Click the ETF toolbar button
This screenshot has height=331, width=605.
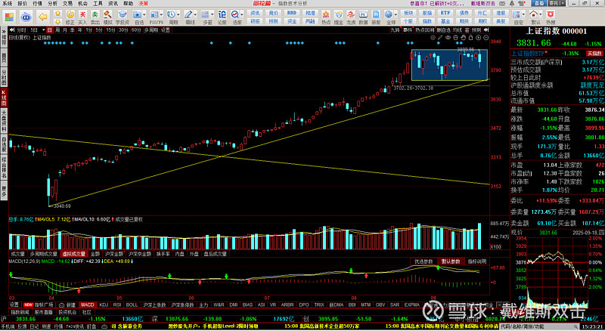click(445, 13)
